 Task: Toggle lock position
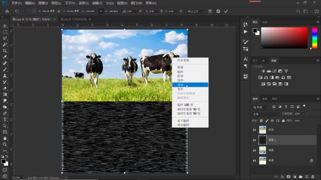[272, 121]
